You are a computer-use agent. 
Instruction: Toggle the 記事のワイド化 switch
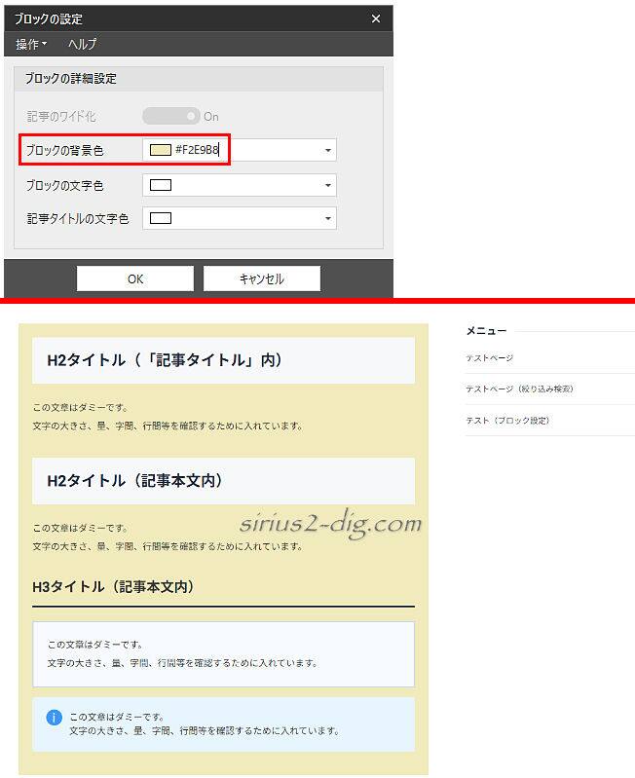171,116
